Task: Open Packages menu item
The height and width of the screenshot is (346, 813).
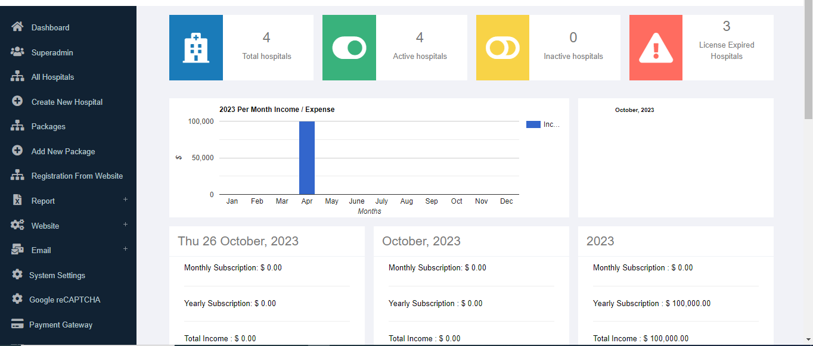Action: 48,126
